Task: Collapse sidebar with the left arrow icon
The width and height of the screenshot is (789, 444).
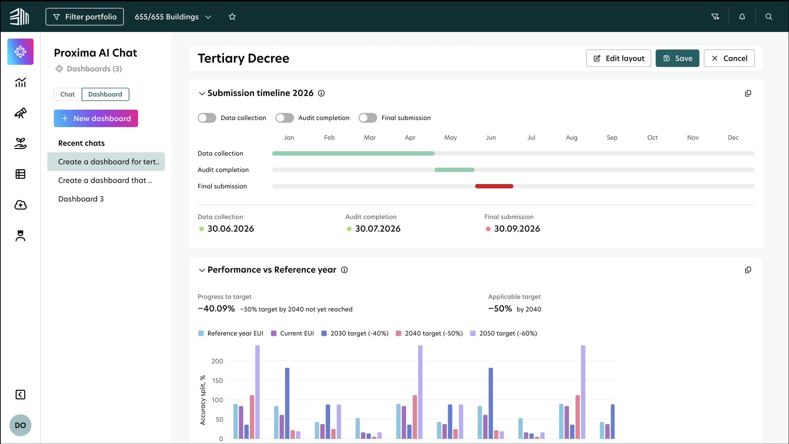Action: 20,395
